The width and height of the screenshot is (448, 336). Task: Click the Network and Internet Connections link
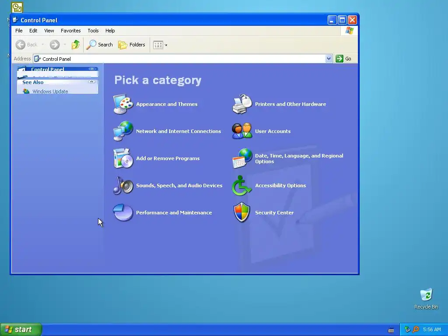point(178,131)
